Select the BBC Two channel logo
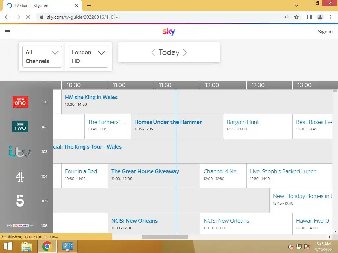Screen dimensions: 338x253 pyautogui.click(x=20, y=127)
